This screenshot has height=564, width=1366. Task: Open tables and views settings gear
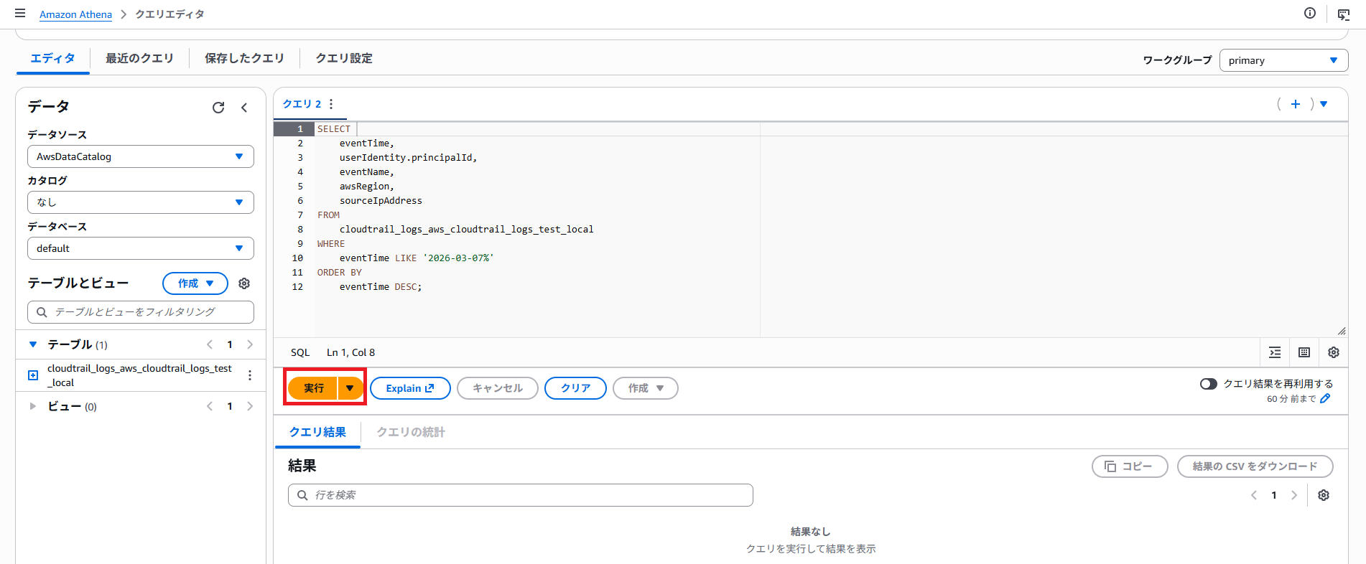[244, 283]
